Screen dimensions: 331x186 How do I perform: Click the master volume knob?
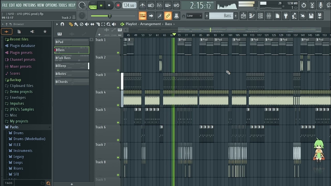[x=82, y=5]
